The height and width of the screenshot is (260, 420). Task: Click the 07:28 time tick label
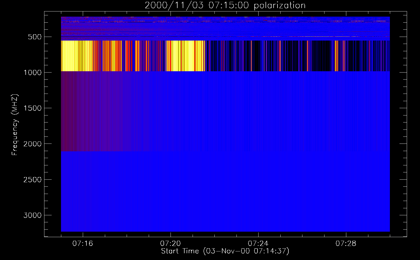point(346,244)
